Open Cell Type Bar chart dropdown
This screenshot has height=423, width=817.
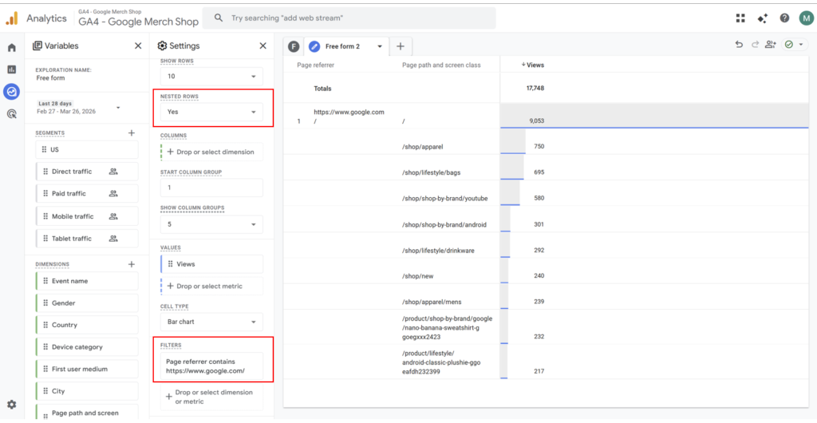coord(211,322)
